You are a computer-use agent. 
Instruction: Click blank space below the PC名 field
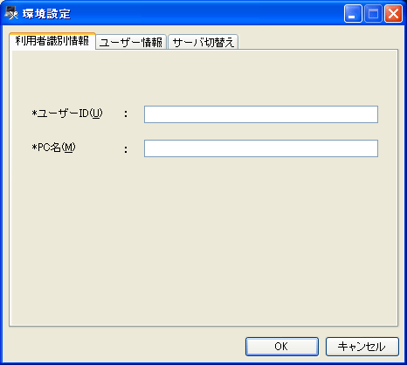tap(203, 238)
